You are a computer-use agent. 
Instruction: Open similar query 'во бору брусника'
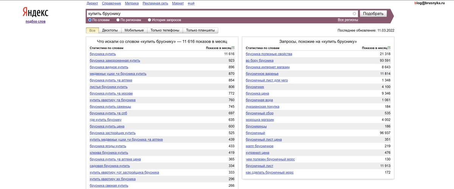tap(260, 60)
